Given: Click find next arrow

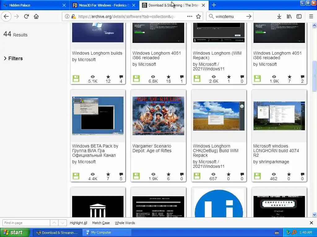Looking at the screenshot, I should point(63,223).
